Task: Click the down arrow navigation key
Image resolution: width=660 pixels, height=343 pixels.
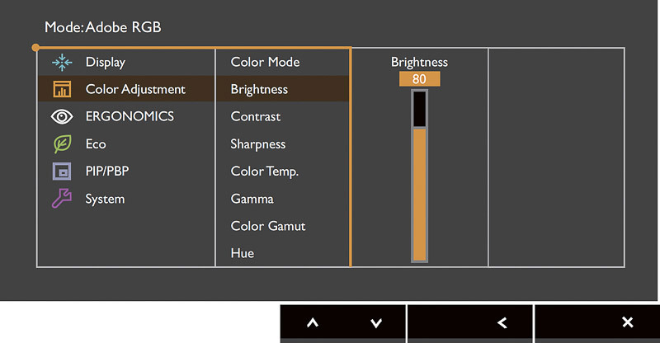Action: pyautogui.click(x=376, y=322)
